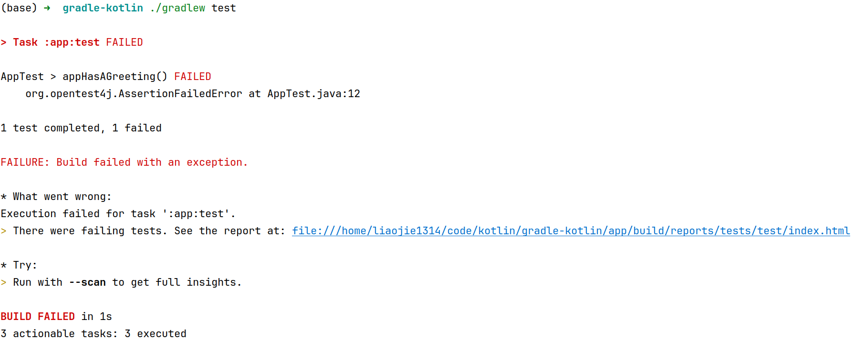
Task: Click the red BUILD FAILED text
Action: pyautogui.click(x=38, y=317)
